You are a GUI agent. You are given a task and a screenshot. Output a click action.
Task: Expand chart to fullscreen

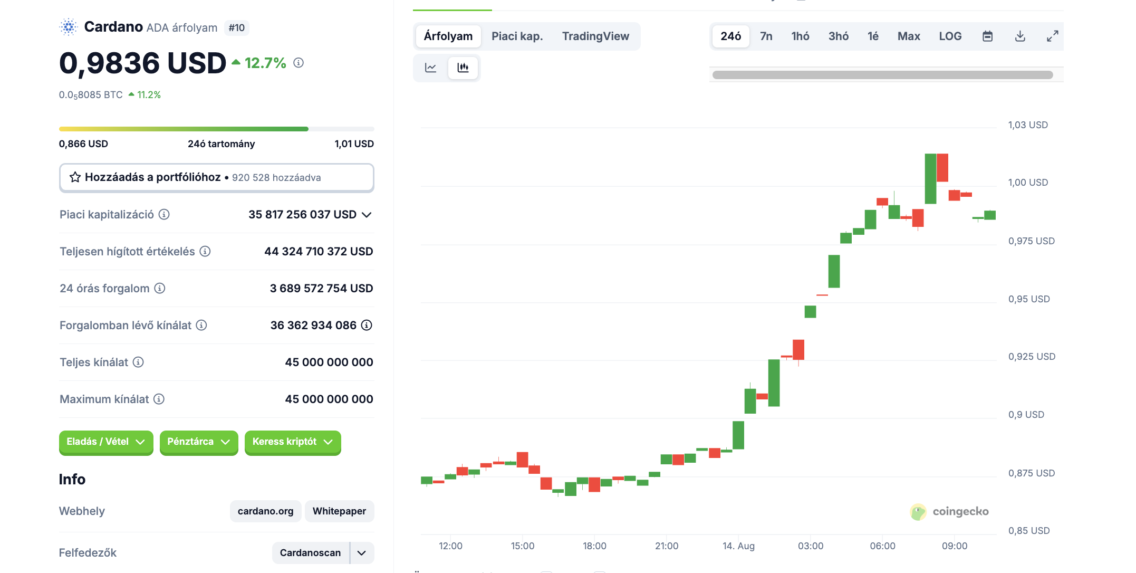tap(1052, 36)
